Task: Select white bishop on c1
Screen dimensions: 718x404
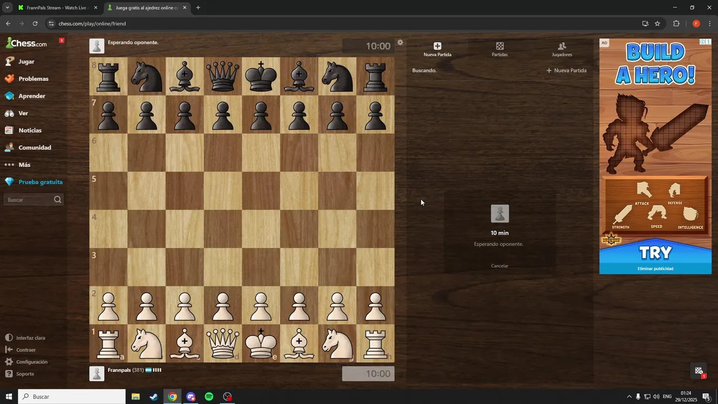Action: [185, 343]
